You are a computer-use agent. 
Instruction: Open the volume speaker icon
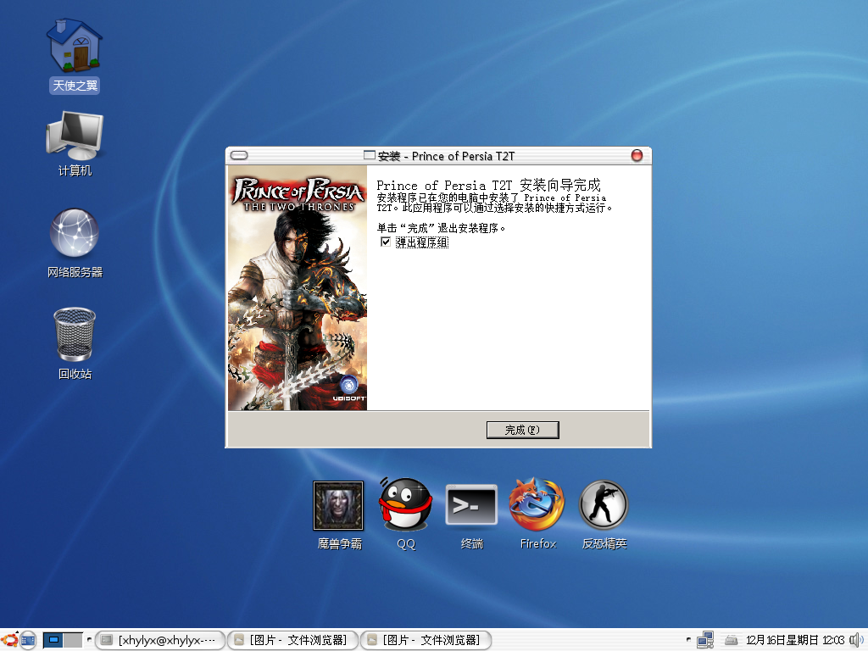pyautogui.click(x=856, y=640)
